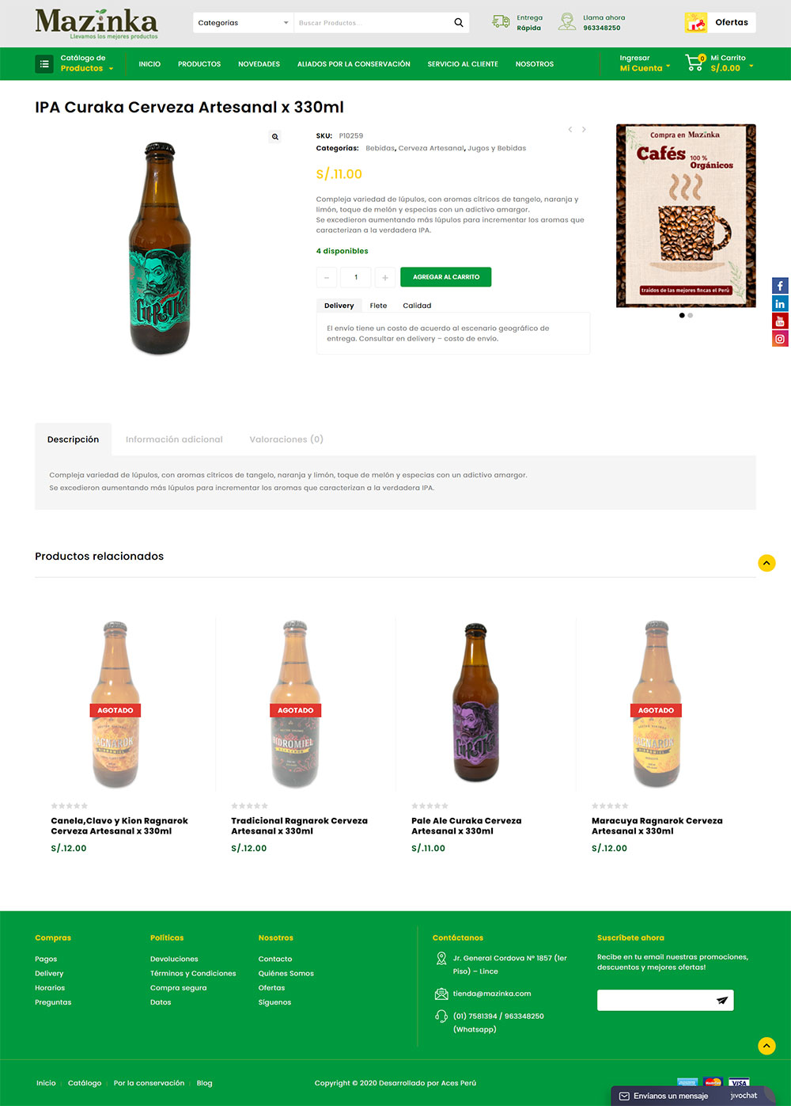The image size is (791, 1106).
Task: Click the yellow scroll-to-top arrow in footer
Action: 766,1045
